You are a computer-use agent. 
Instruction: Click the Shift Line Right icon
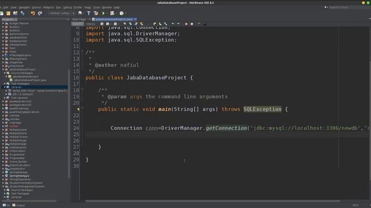178,24
